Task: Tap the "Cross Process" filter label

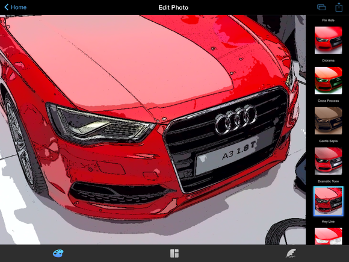Action: [328, 101]
